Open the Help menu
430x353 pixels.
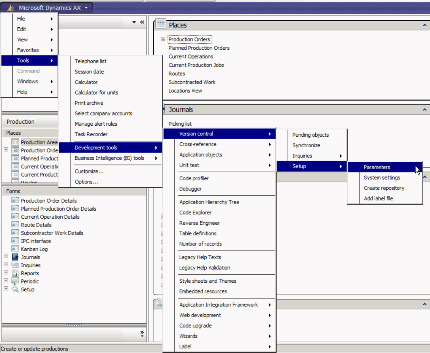point(30,92)
